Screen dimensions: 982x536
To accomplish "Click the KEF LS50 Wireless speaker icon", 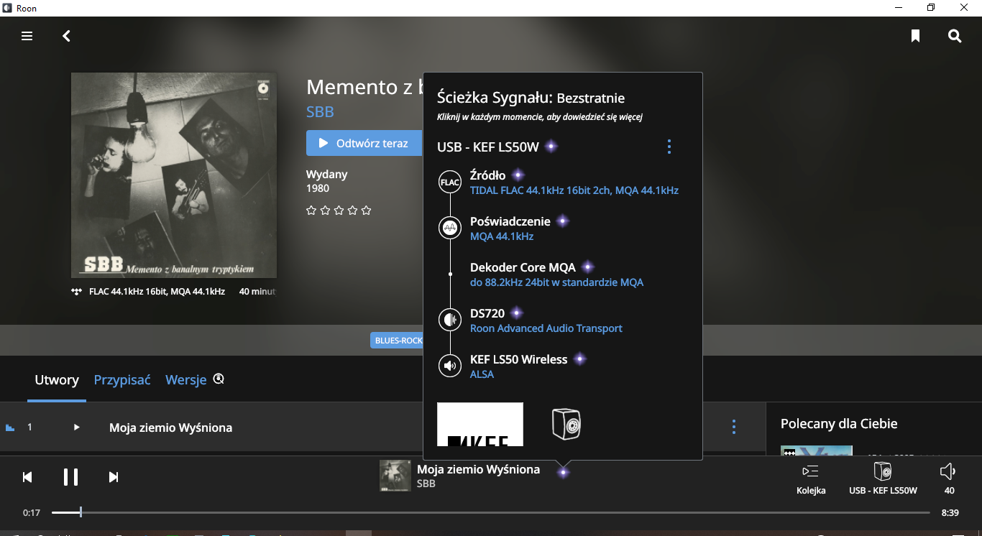I will coord(450,366).
